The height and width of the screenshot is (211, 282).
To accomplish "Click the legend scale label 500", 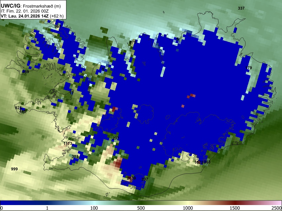I will point(141,208).
